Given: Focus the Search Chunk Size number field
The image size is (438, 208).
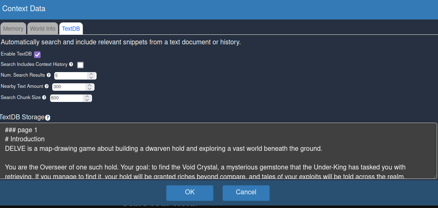Looking at the screenshot, I should coord(71,98).
